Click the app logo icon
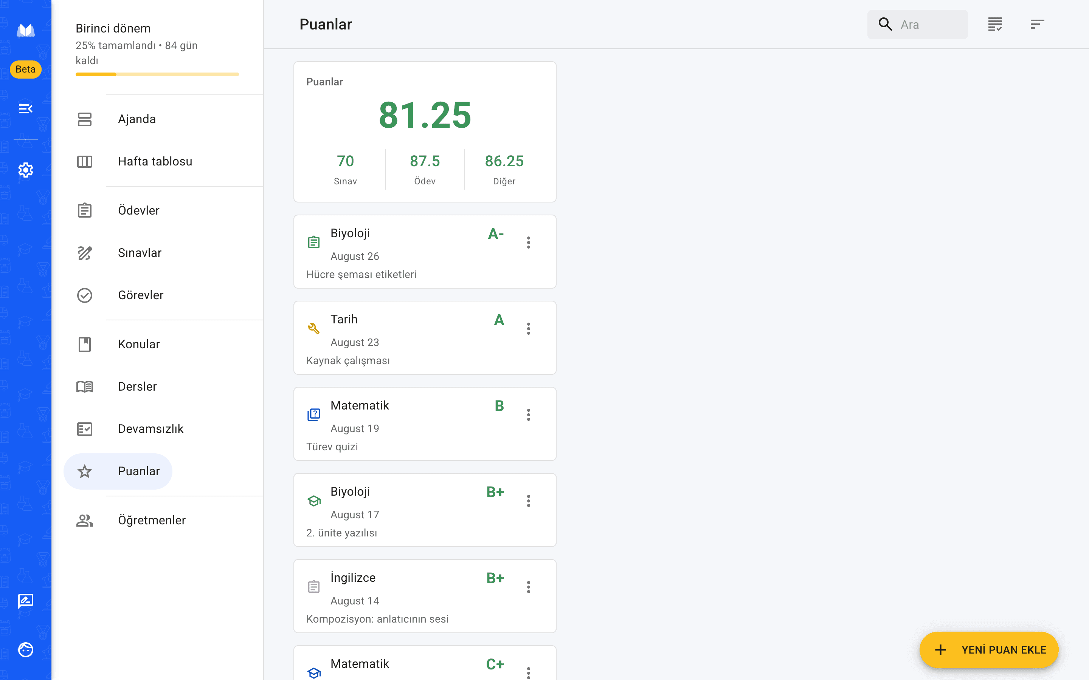Viewport: 1089px width, 680px height. click(x=26, y=30)
